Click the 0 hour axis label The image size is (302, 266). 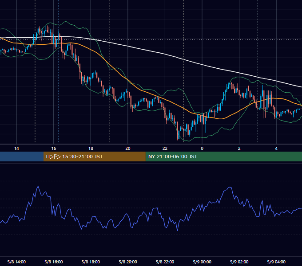[x=202, y=149]
